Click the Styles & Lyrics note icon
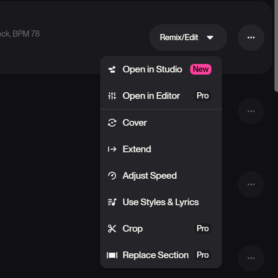This screenshot has height=278, width=278. [112, 202]
